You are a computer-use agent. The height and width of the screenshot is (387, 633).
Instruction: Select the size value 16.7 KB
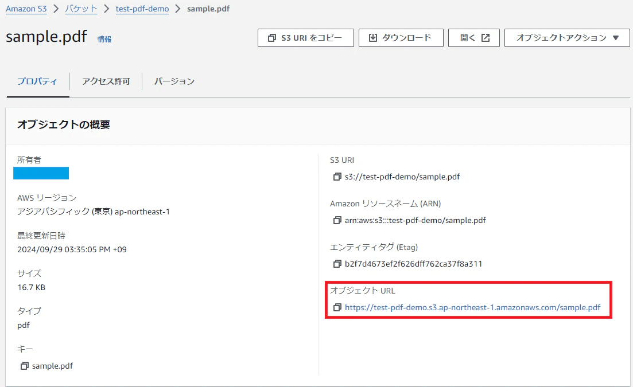[x=32, y=287]
